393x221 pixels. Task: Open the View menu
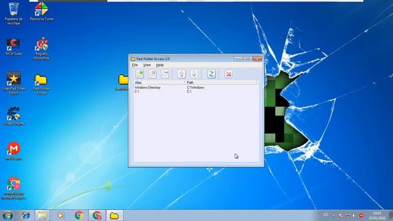point(147,65)
